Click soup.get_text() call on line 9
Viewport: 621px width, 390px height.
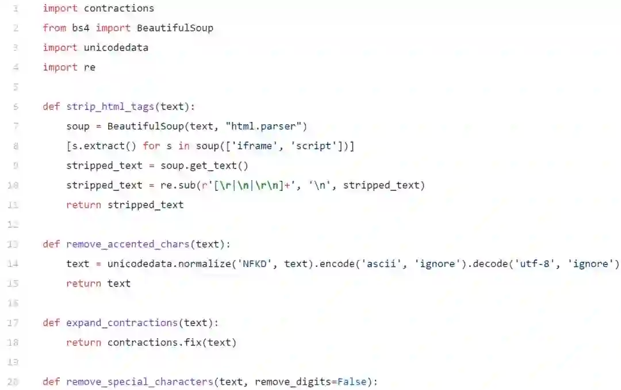pos(204,166)
